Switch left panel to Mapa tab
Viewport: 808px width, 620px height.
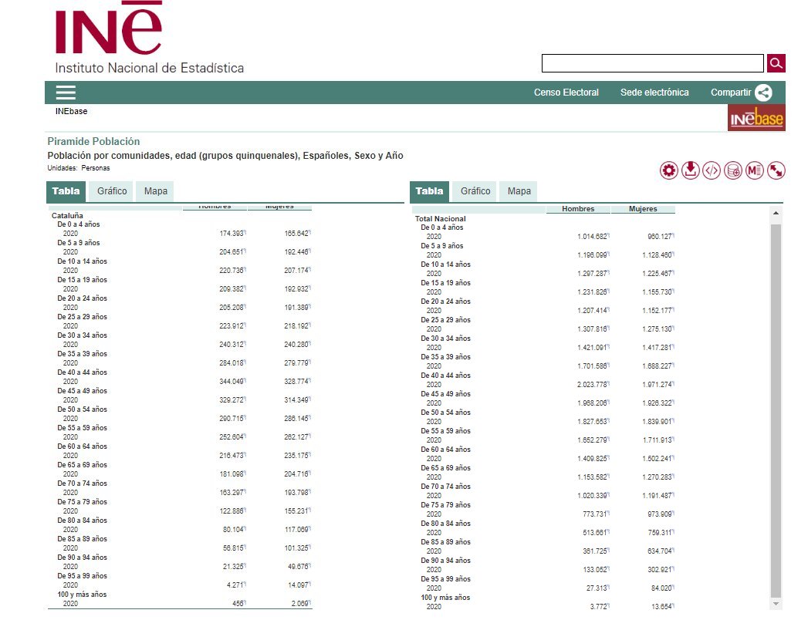156,191
